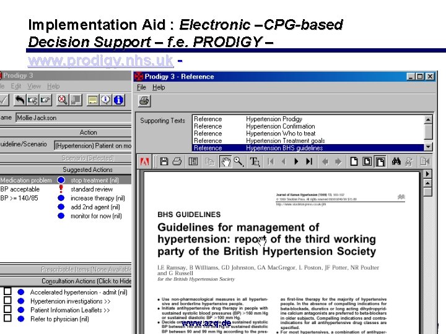Select Hypertension Confirmation reference row
The image size is (446, 334).
pos(308,126)
